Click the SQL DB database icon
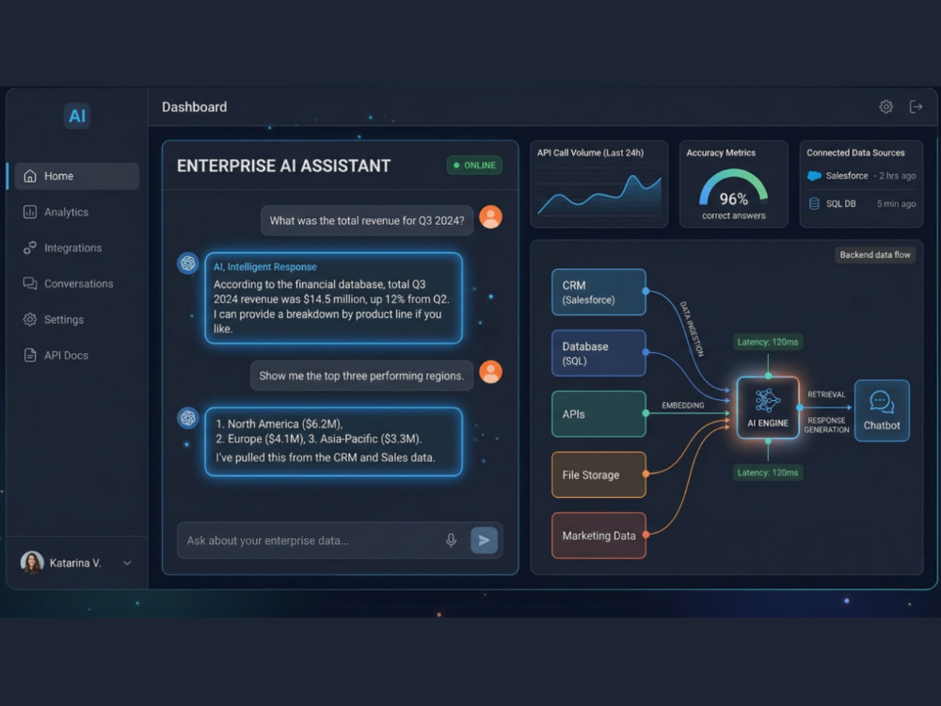This screenshot has height=706, width=941. coord(814,203)
